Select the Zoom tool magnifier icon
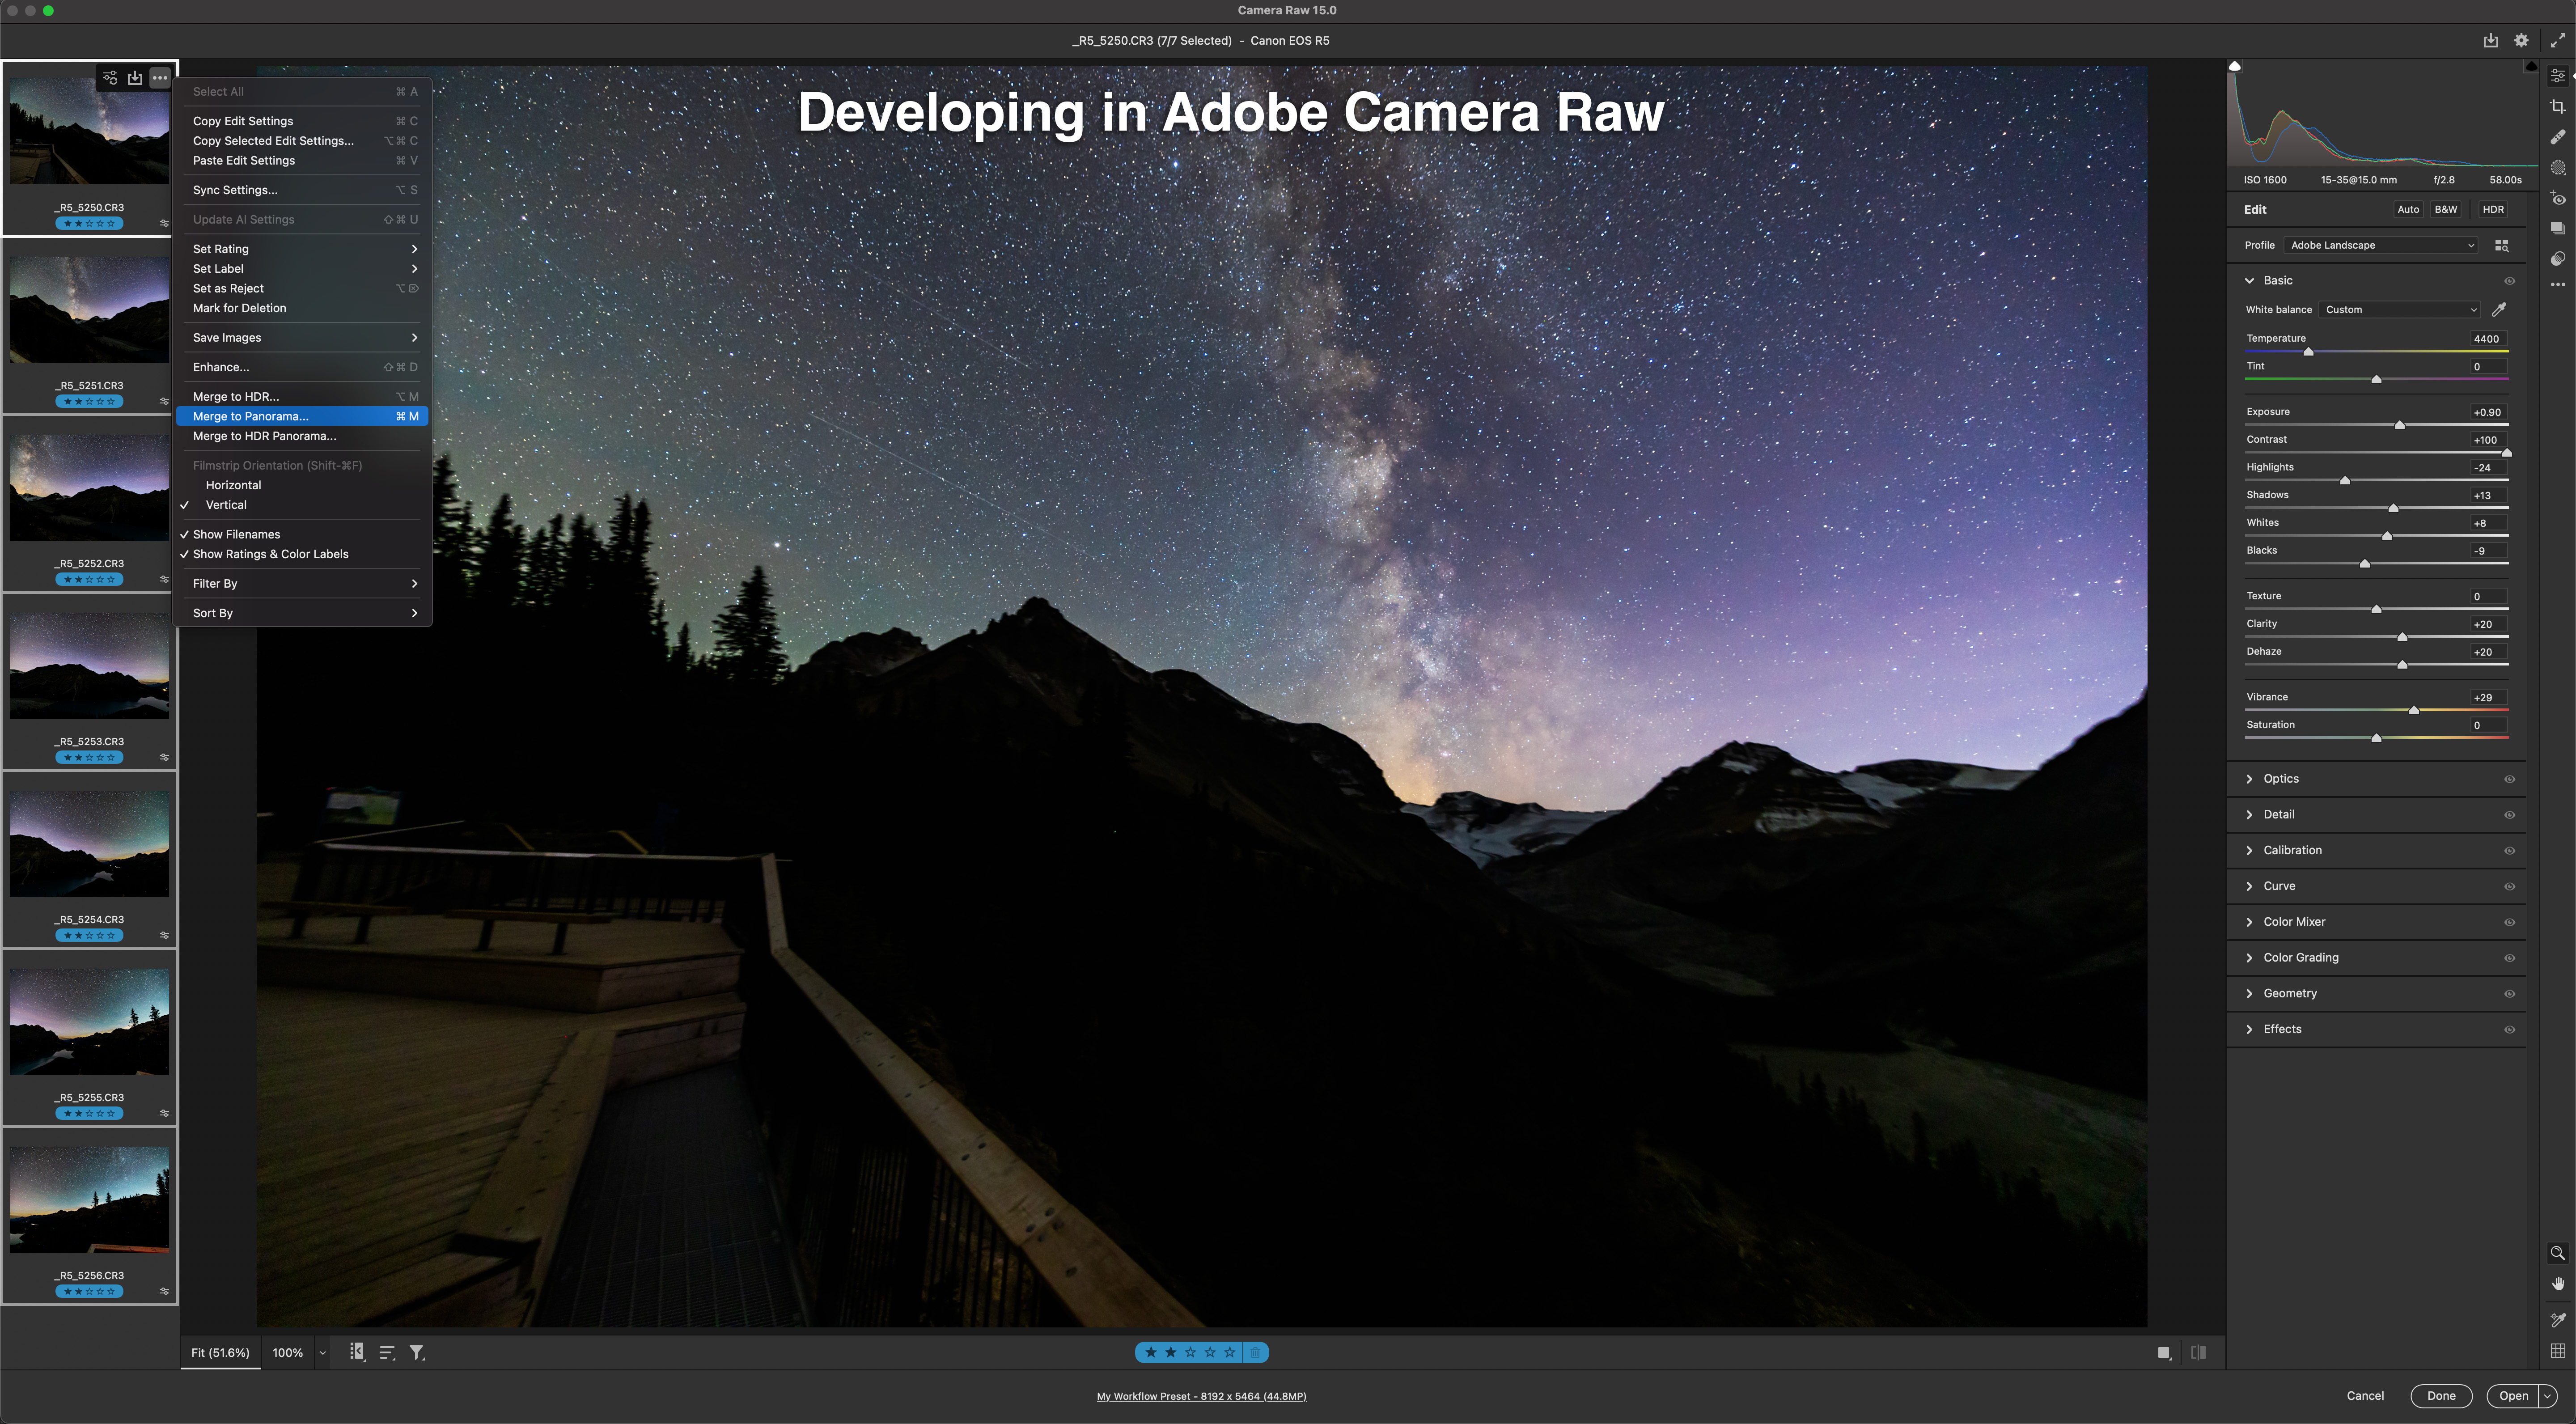 [2557, 1253]
